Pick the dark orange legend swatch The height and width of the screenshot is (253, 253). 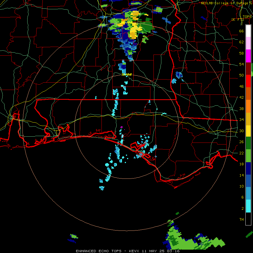[248, 93]
